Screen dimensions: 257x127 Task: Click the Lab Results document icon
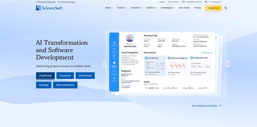[146, 58]
